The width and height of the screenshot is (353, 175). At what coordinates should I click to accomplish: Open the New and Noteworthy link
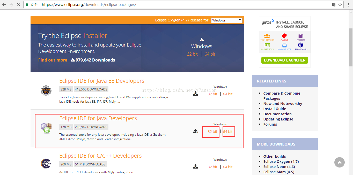point(283,104)
